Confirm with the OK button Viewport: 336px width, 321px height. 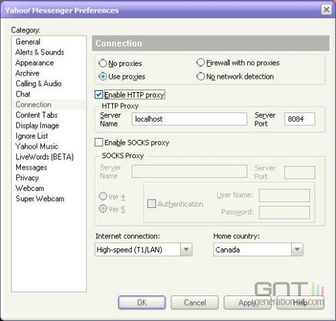click(x=142, y=303)
